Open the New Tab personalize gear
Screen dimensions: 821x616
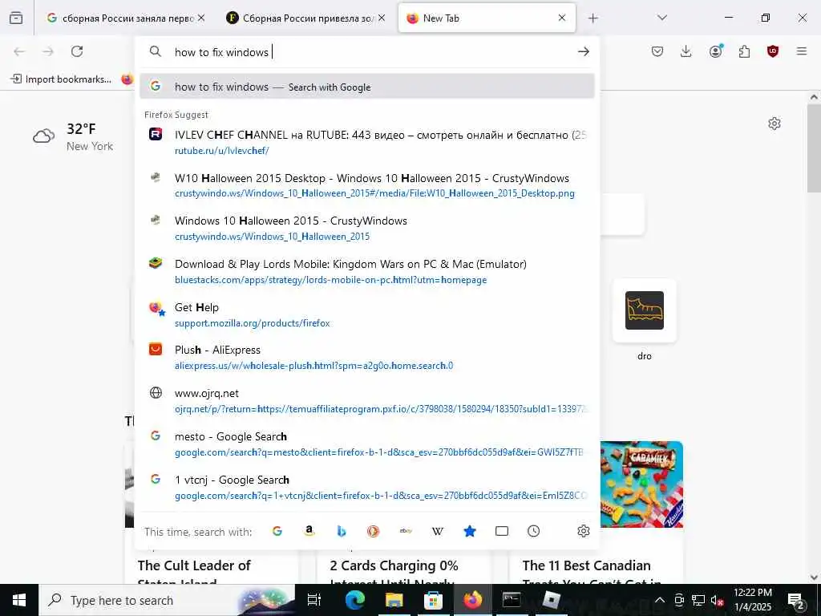[x=774, y=124]
